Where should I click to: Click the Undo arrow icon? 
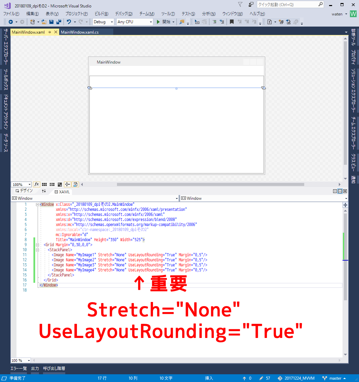pyautogui.click(x=69, y=22)
